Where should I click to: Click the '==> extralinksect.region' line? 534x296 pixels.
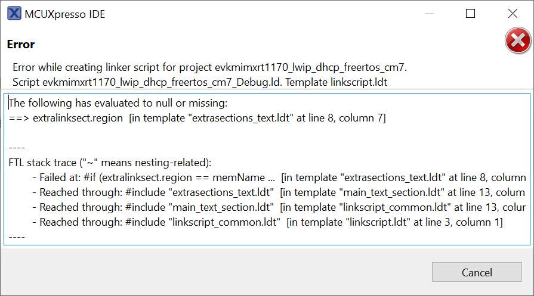click(x=197, y=119)
